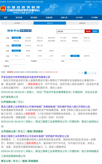The image size is (102, 164).
Task: Select 单一来源 type filter
Action: [63, 38]
